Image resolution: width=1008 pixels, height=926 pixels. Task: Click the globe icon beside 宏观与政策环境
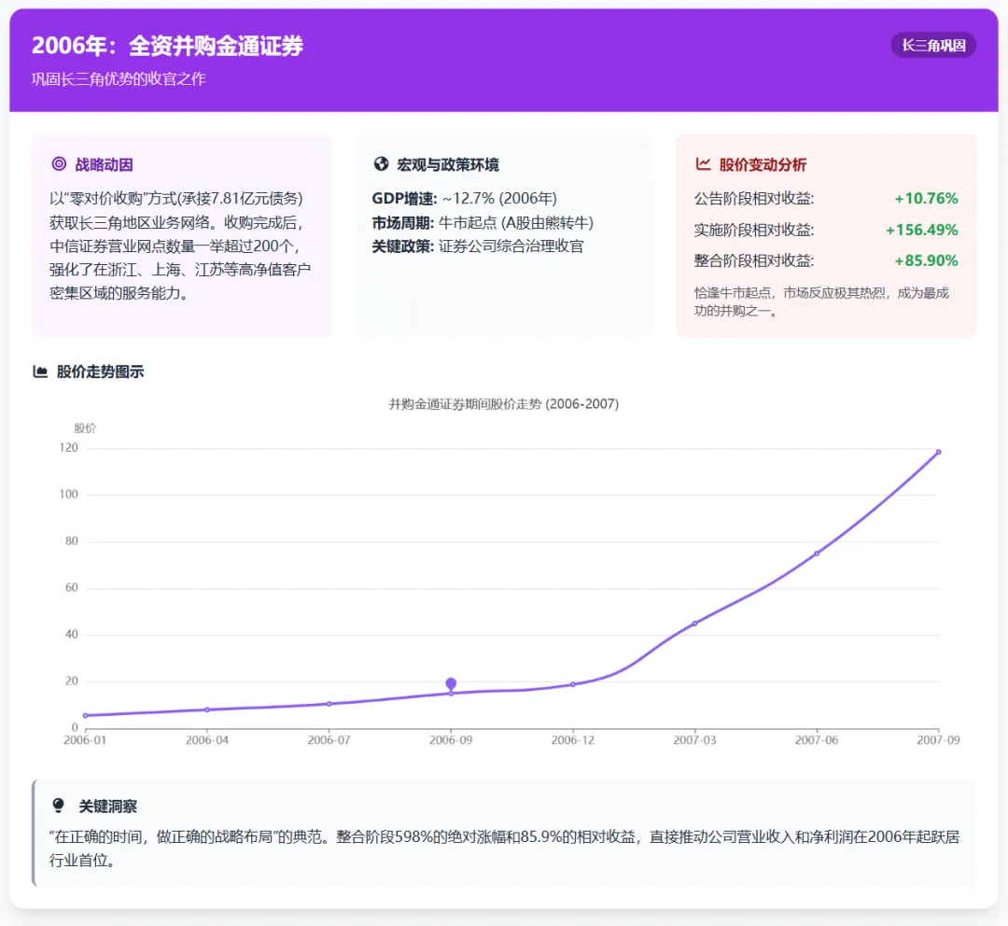381,164
